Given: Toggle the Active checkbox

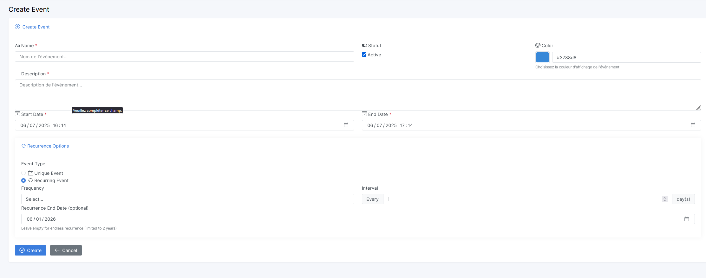Looking at the screenshot, I should [364, 54].
